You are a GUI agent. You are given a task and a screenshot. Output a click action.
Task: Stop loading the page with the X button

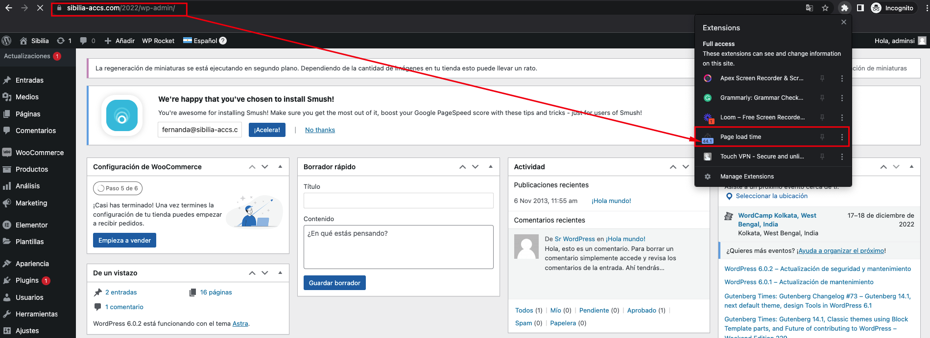coord(40,8)
